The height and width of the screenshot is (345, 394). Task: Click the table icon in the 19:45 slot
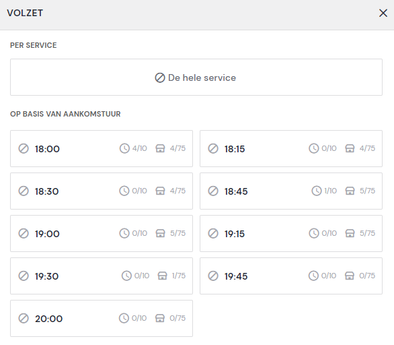click(350, 276)
